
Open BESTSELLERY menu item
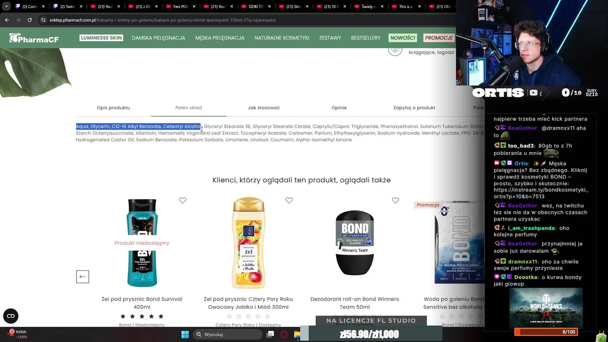click(x=366, y=38)
